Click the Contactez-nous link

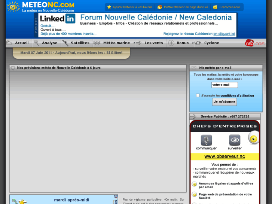click(230, 7)
